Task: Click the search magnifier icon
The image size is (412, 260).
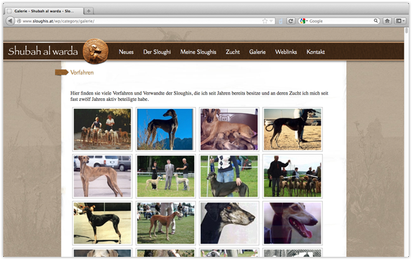Action: click(376, 20)
